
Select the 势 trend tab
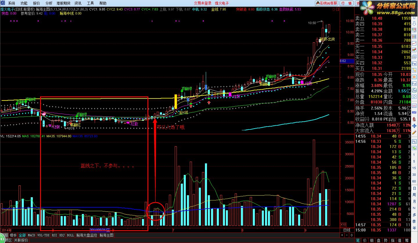(386, 240)
